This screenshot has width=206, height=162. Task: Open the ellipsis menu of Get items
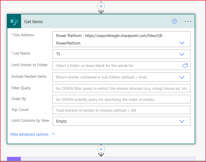pos(188,21)
